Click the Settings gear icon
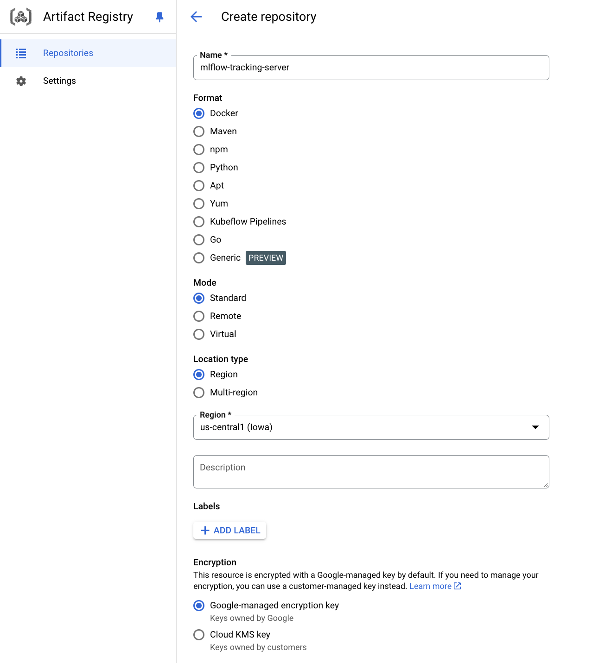This screenshot has height=663, width=592. (x=21, y=81)
